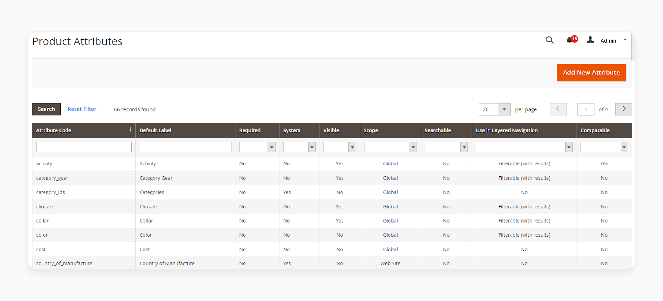The image size is (663, 301).
Task: Sort by Use in Layered Navigation header
Action: (524, 130)
